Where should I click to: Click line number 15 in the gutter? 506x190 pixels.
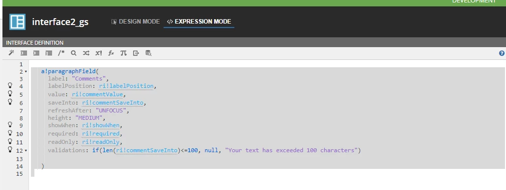19,174
